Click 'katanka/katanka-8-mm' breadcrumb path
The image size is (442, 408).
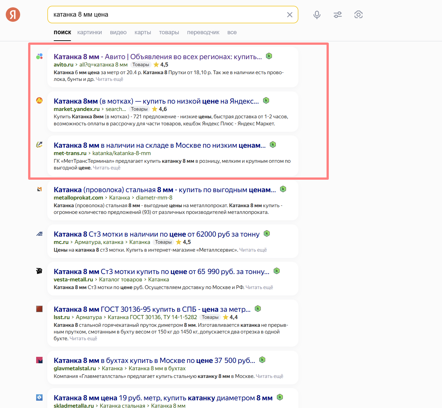122,153
